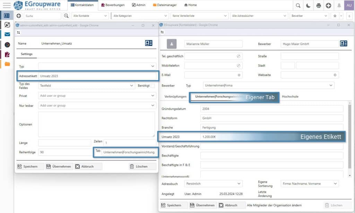Click the favorites star icon
The image size is (355, 213).
335,16
